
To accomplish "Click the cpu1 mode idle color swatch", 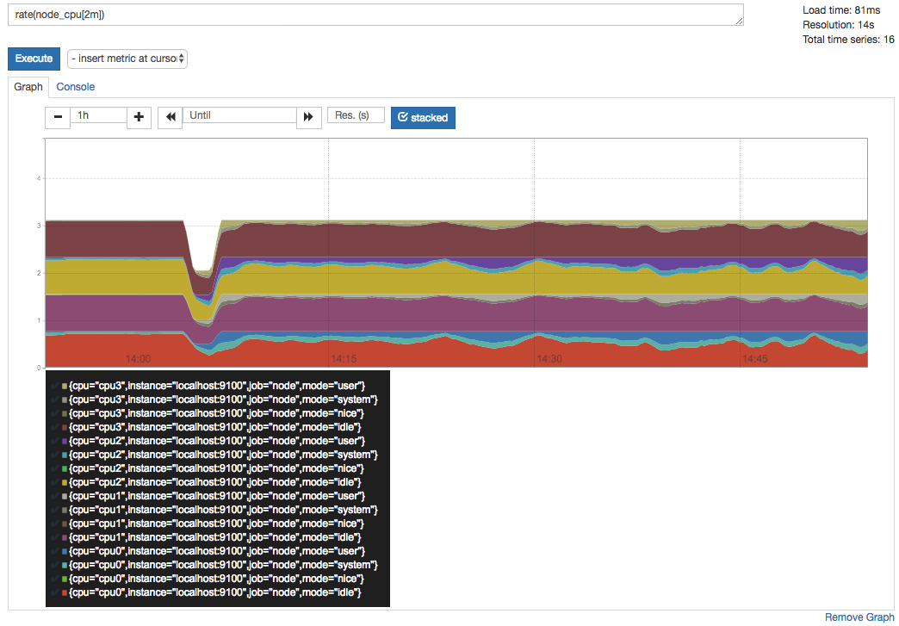I will click(64, 537).
